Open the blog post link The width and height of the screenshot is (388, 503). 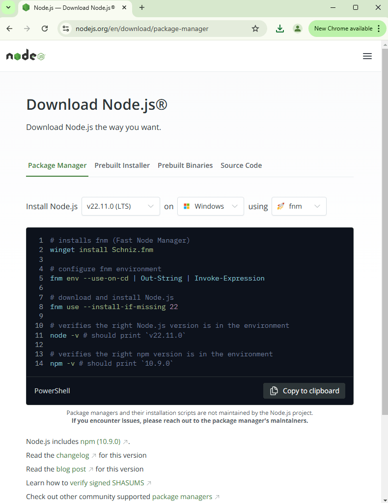(71, 470)
